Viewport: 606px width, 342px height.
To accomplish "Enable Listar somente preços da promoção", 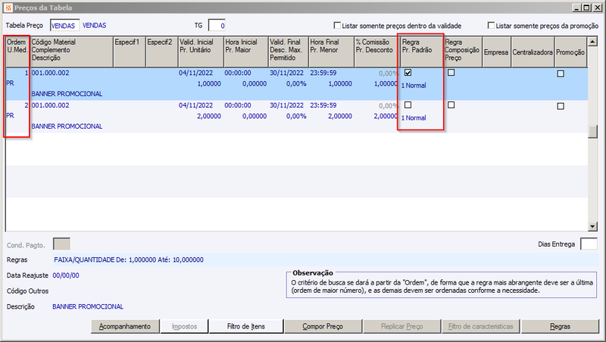I will (x=491, y=26).
